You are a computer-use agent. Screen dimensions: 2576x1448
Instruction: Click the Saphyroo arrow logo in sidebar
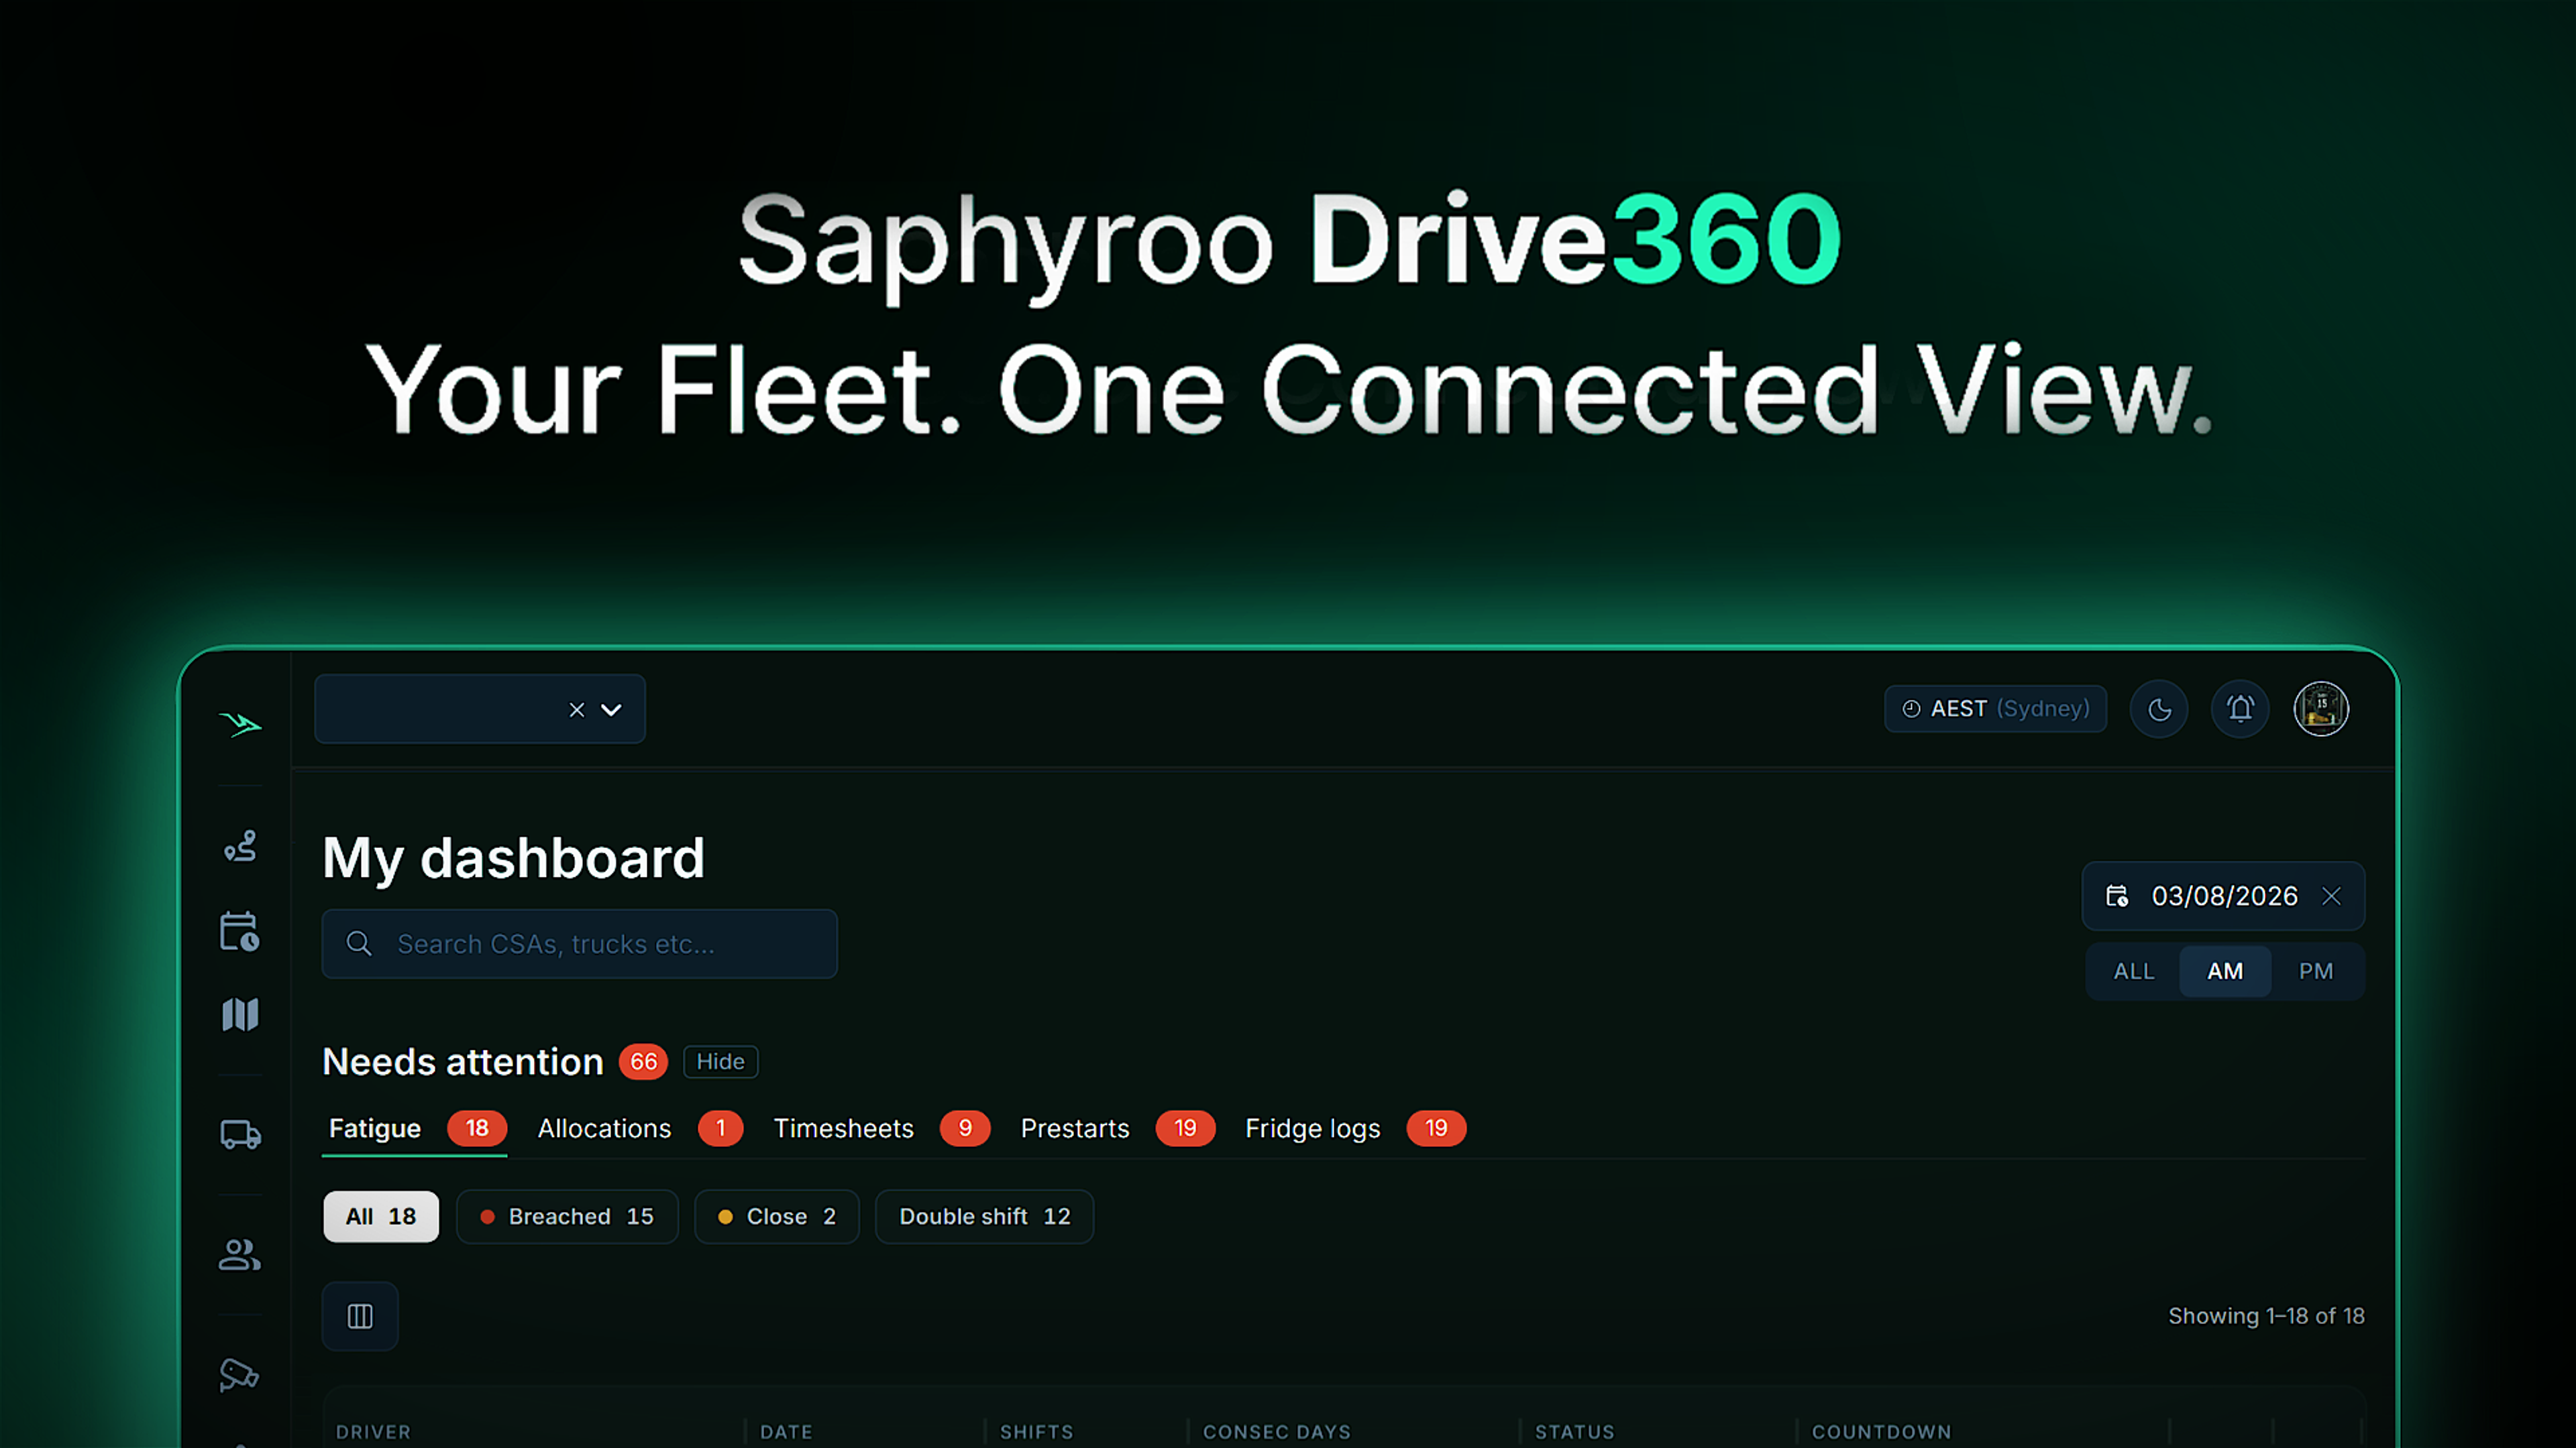[x=240, y=723]
